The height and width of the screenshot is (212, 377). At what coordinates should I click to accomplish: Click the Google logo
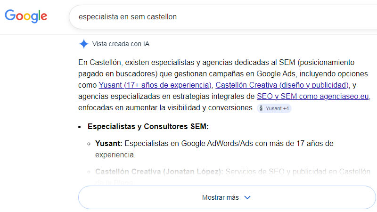26,16
